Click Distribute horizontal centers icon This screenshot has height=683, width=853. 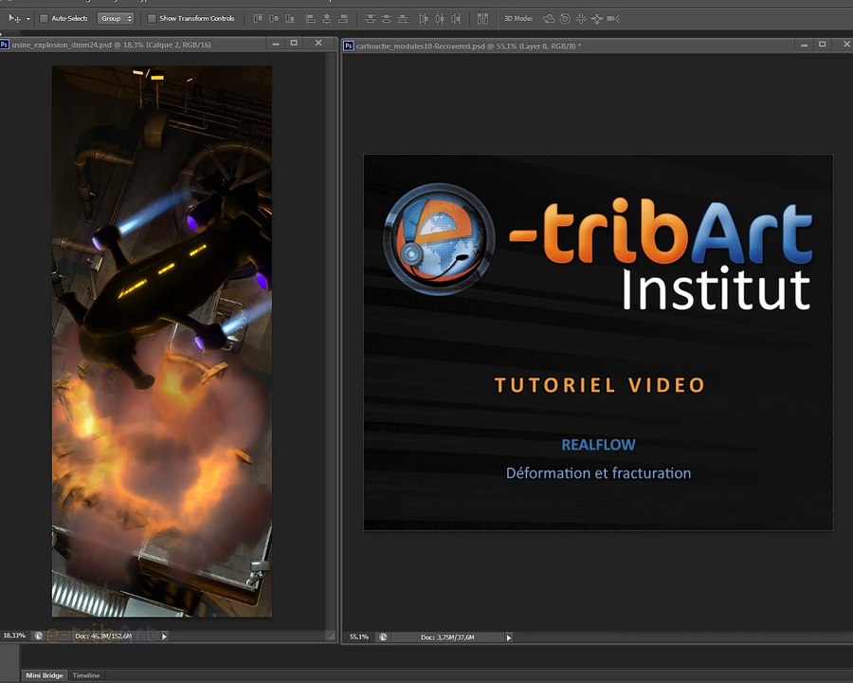tap(440, 19)
